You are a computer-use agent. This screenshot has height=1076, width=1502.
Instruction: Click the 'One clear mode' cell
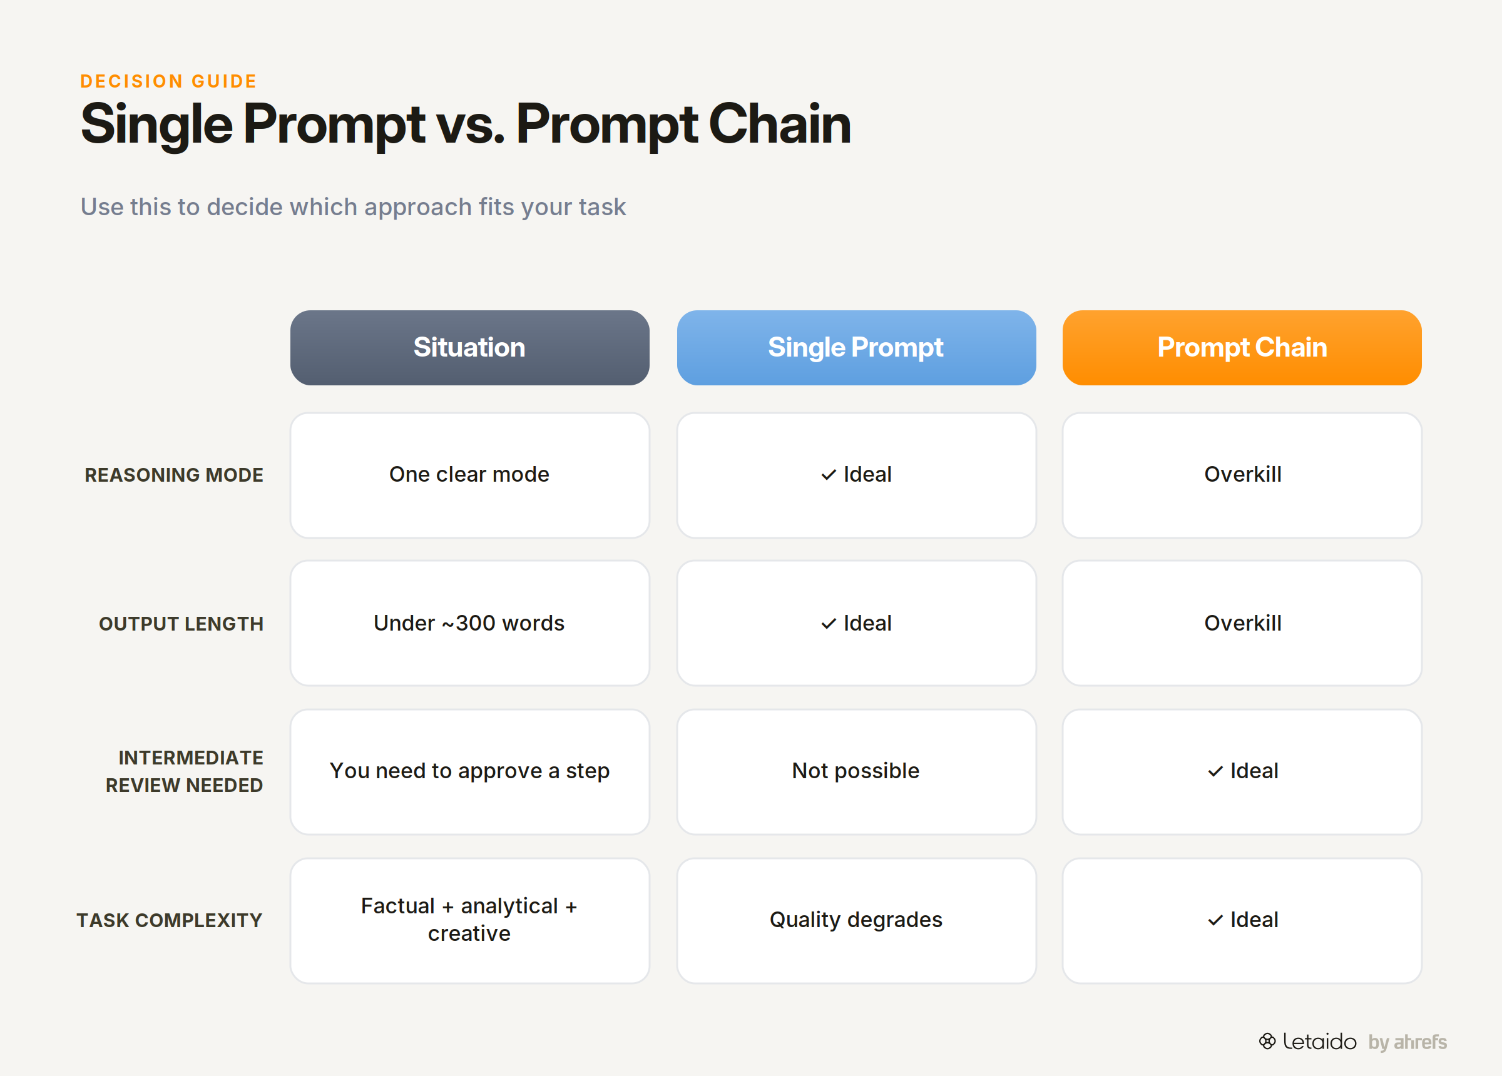pos(469,475)
